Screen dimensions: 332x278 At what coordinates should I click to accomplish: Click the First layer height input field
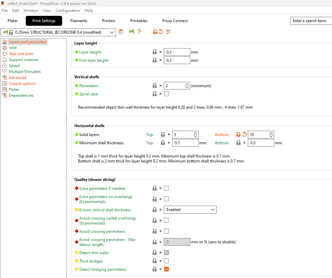(x=177, y=60)
